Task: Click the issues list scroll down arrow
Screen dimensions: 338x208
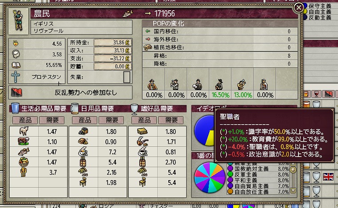Action: (293, 191)
